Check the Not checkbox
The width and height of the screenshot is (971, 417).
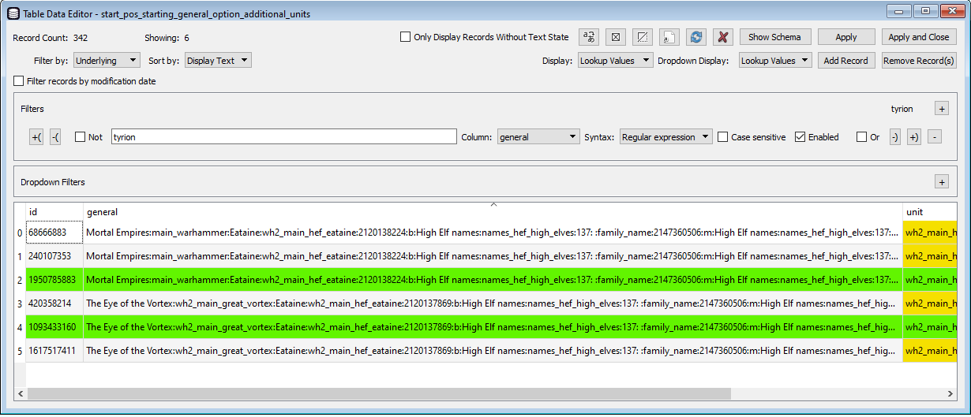pyautogui.click(x=80, y=137)
